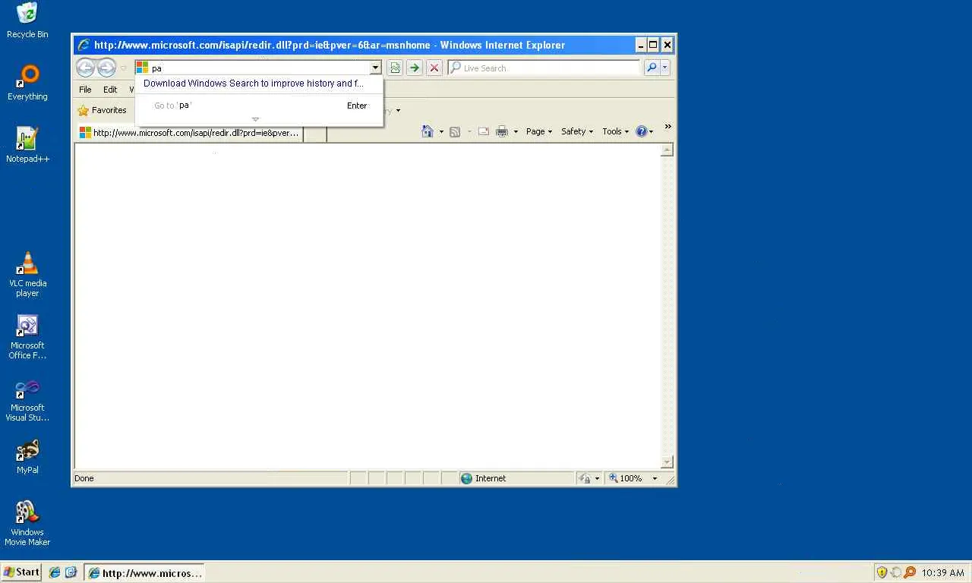972x583 pixels.
Task: Click the compatibility view icon beside address bar
Action: pos(395,68)
